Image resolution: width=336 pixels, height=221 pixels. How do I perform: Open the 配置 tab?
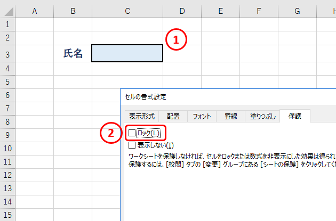click(x=173, y=117)
